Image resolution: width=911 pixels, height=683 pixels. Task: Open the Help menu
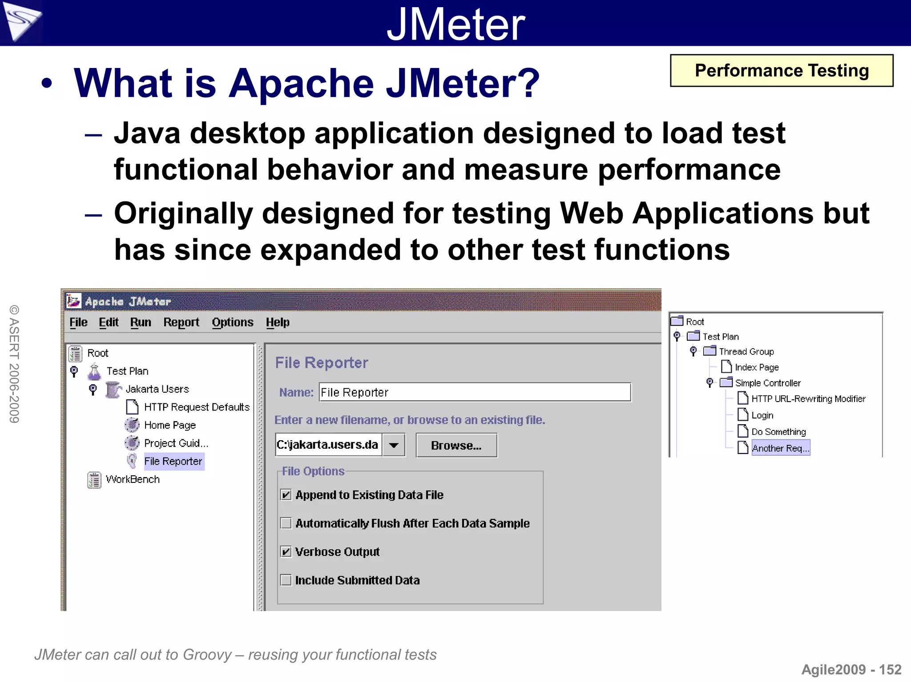point(278,322)
